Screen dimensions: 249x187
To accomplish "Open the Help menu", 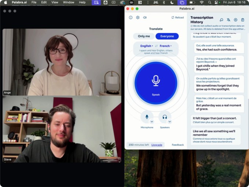I will coord(82,3).
